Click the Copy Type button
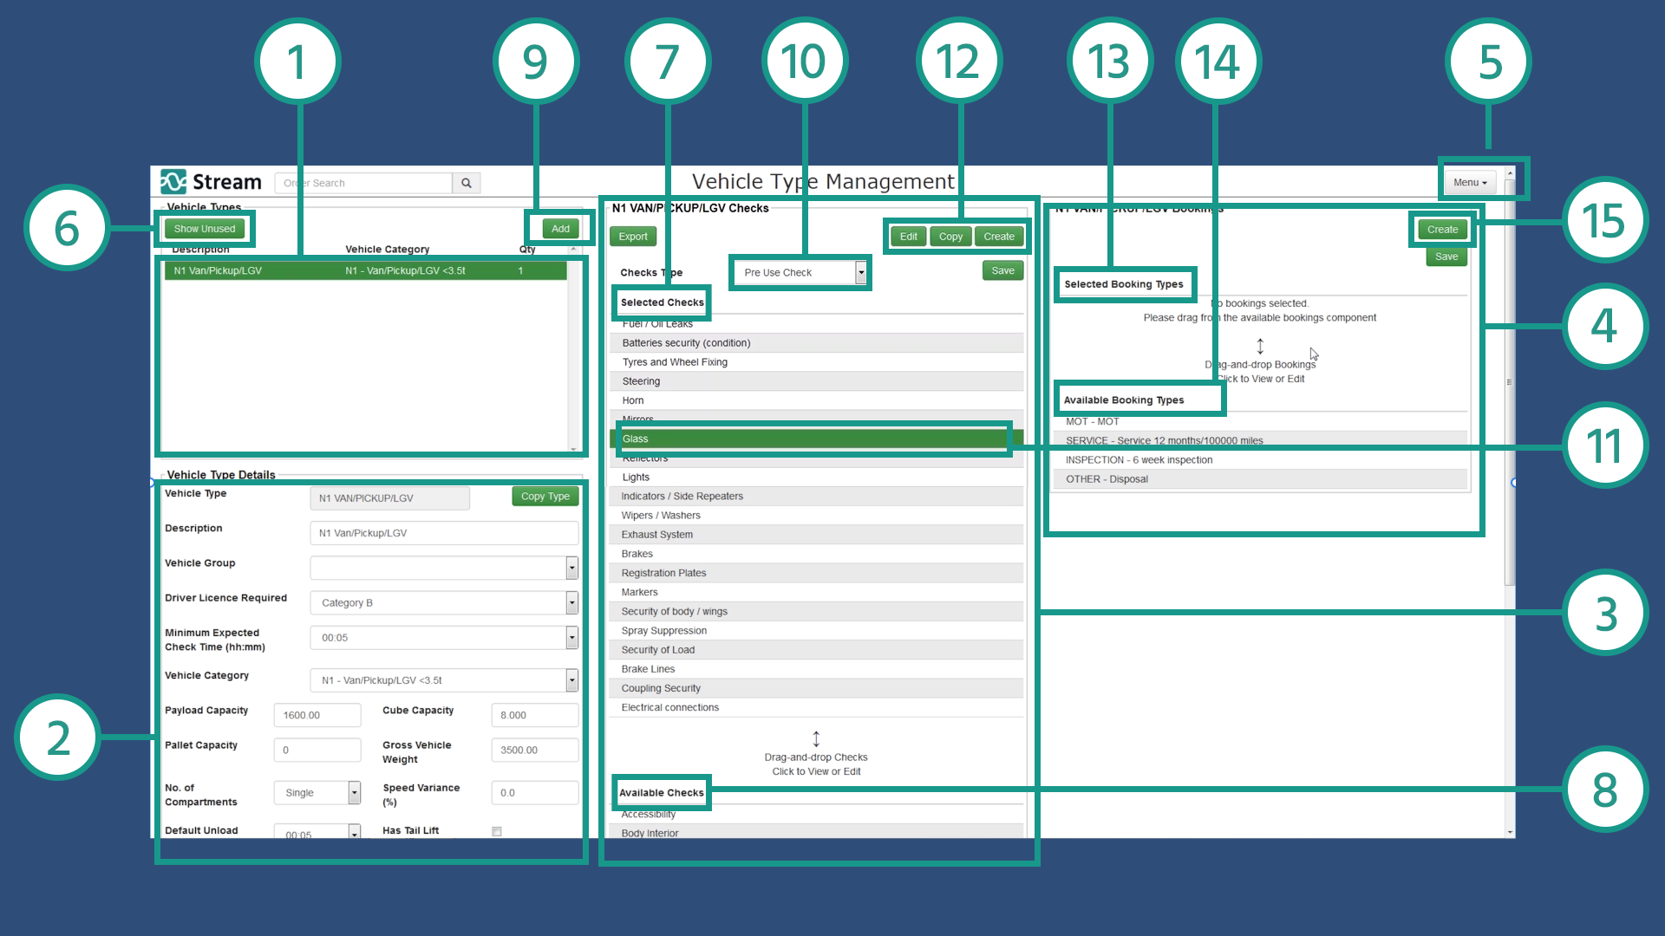This screenshot has height=936, width=1665. click(x=545, y=497)
